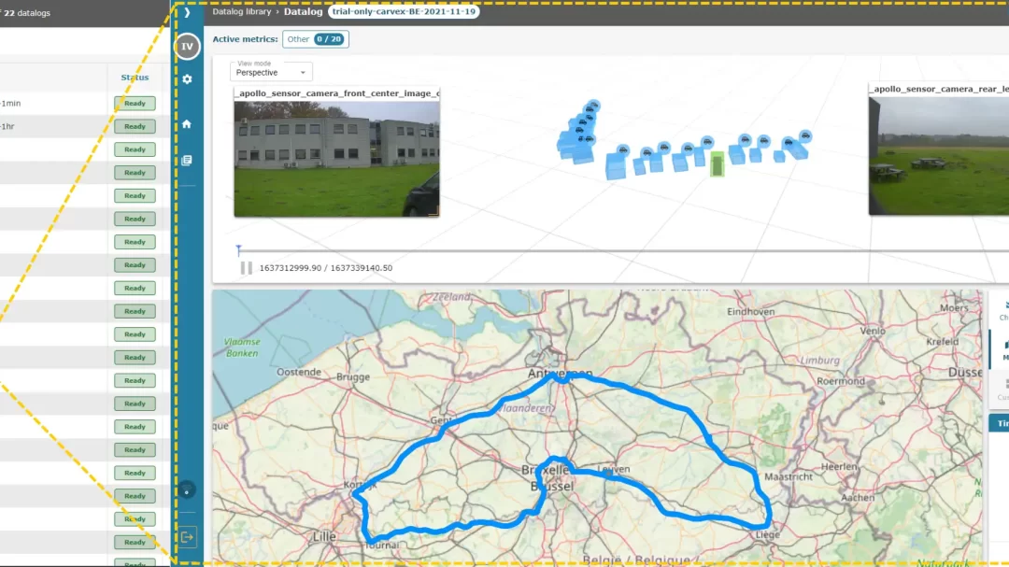Viewport: 1009px width, 567px height.
Task: Expand the Other active metrics chip
Action: click(x=316, y=39)
